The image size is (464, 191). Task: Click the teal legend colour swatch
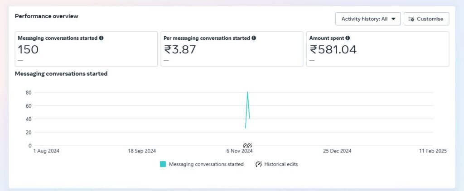click(x=163, y=164)
